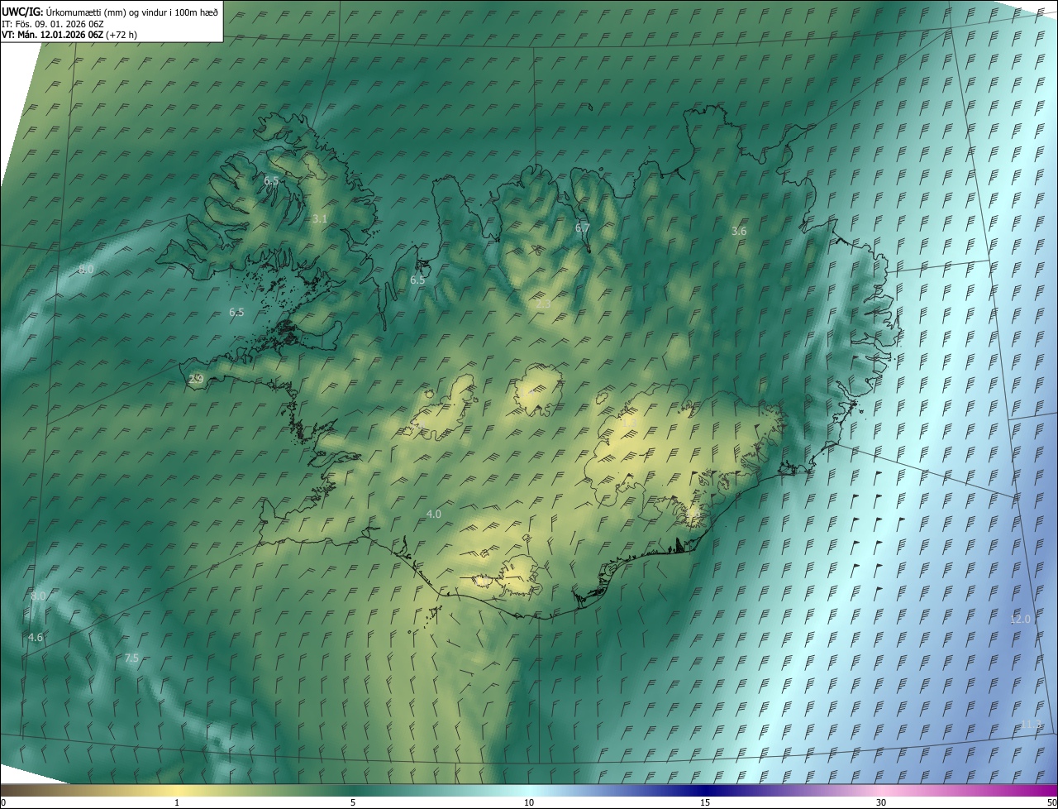Click the 4.0 value label on the map
The width and height of the screenshot is (1058, 809).
click(433, 514)
